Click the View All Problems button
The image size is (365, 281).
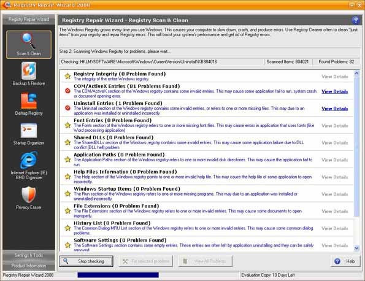206,261
